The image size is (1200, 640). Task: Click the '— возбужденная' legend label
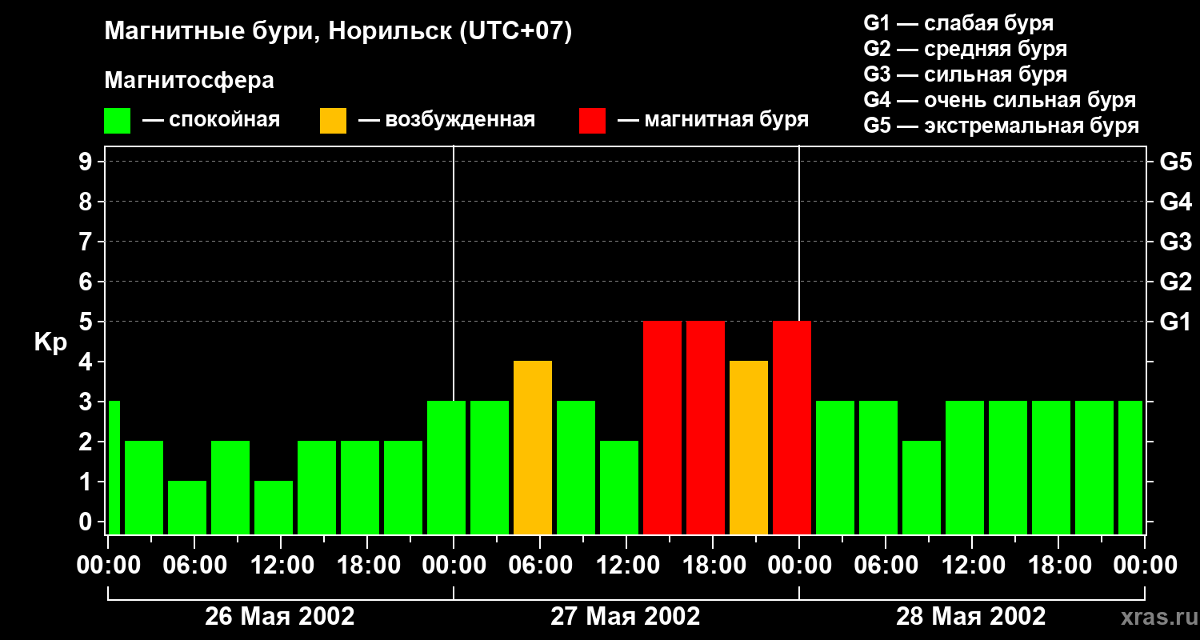[x=446, y=120]
